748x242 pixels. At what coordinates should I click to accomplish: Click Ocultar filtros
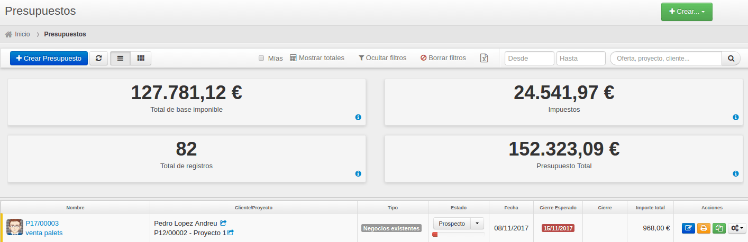click(x=382, y=58)
